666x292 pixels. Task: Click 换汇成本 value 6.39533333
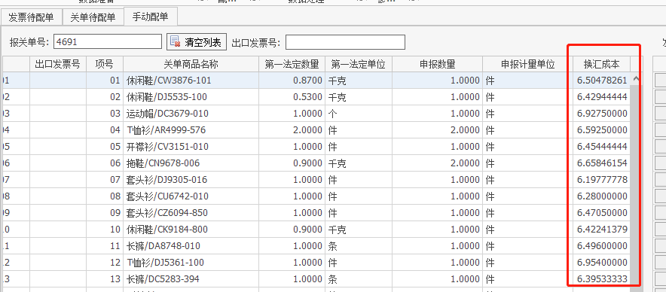602,279
